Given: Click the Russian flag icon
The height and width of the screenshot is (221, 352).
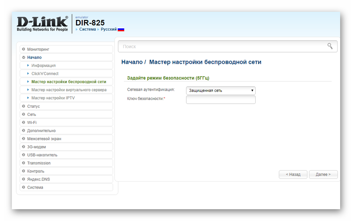Looking at the screenshot, I should (x=121, y=30).
